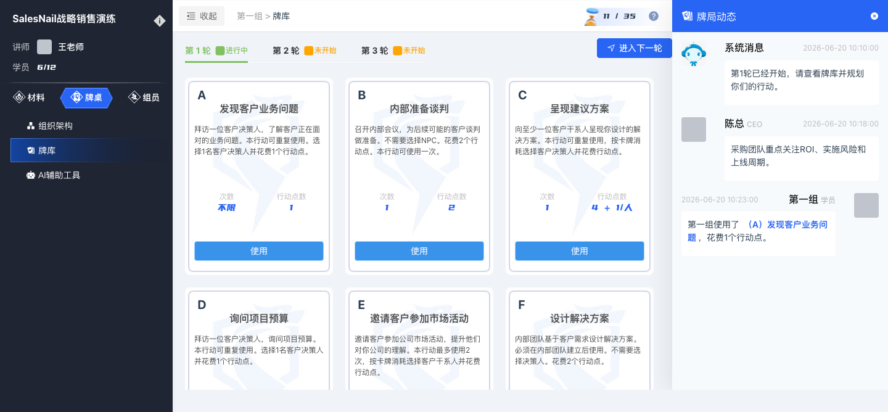This screenshot has width=888, height=412.
Task: Open the help question mark icon
Action: [654, 16]
